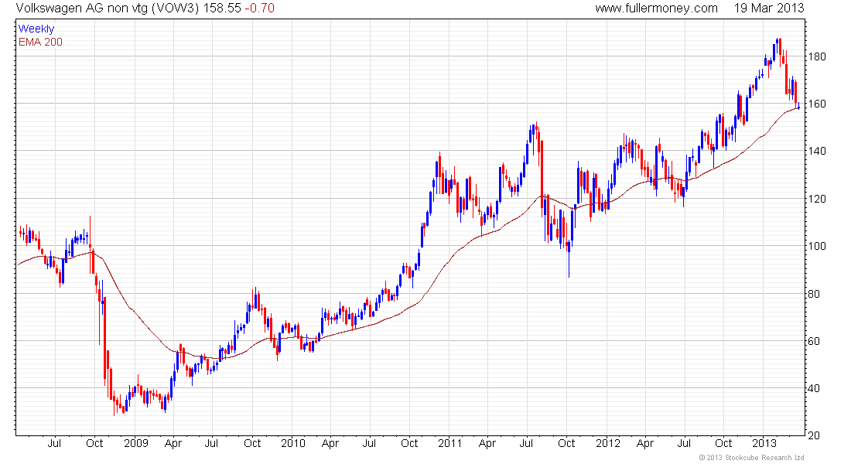Click the Stockcube Research Ltd copyright notice

[752, 458]
